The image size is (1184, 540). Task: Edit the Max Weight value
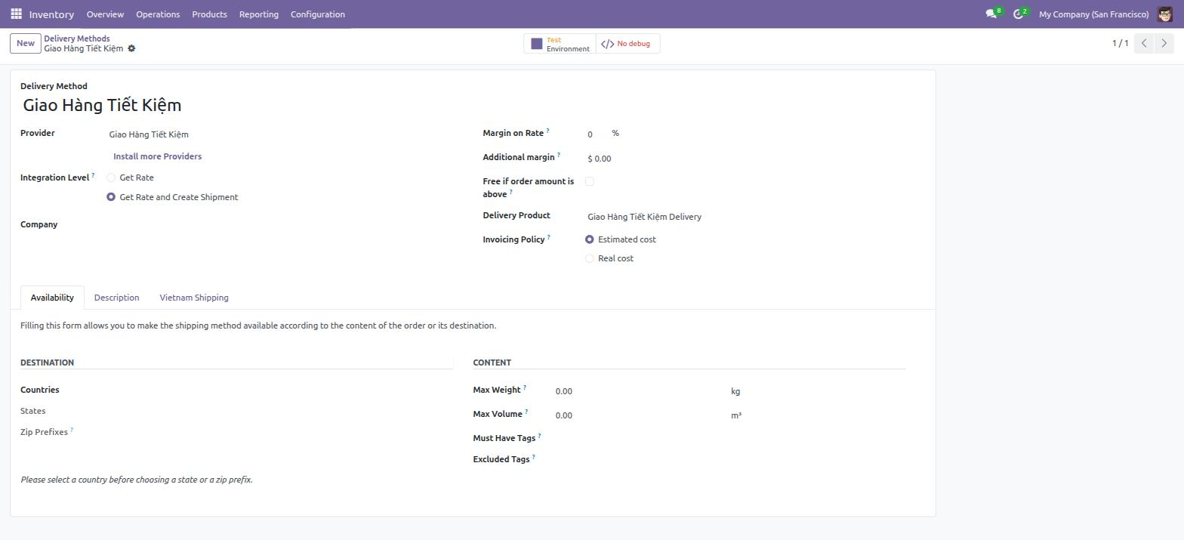(640, 391)
